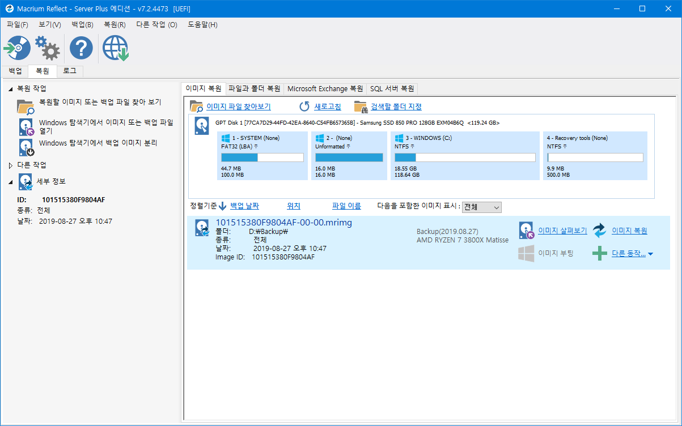Click the Backup(2019.08.27) comment text
The width and height of the screenshot is (682, 426).
(447, 232)
